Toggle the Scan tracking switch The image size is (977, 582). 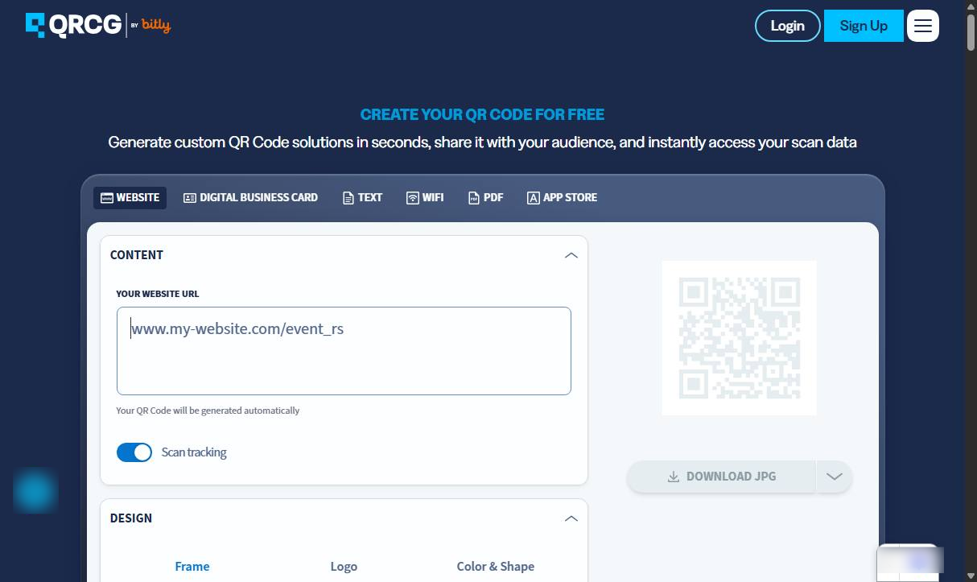point(134,452)
